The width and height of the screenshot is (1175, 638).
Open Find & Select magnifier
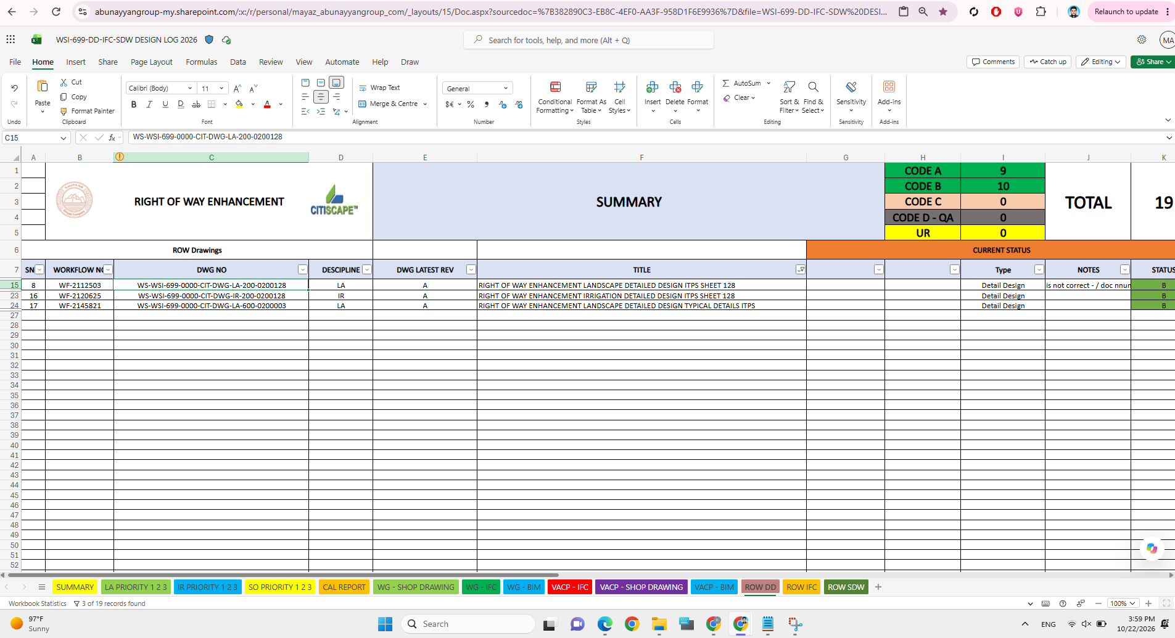pos(813,97)
